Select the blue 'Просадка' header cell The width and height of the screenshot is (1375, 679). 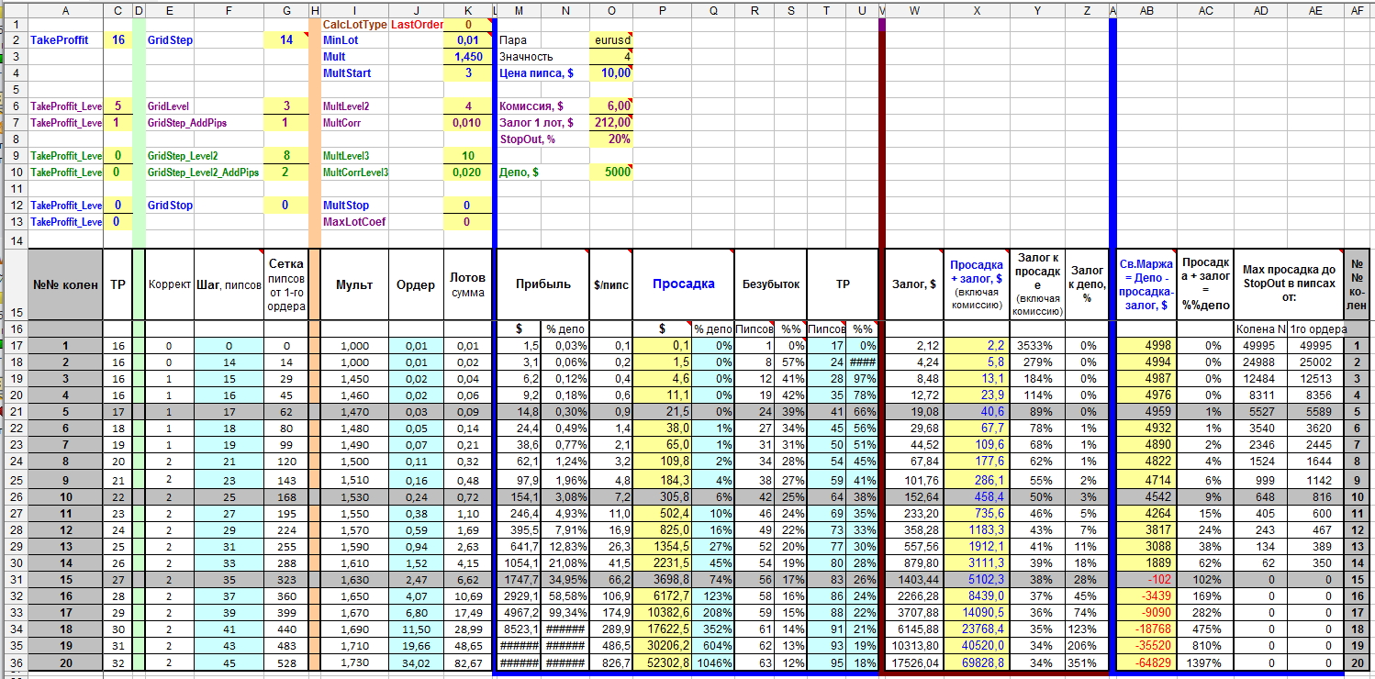683,284
